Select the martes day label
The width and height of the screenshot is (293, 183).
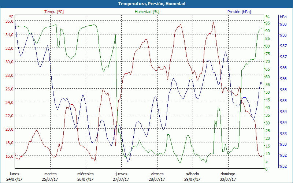50,174
